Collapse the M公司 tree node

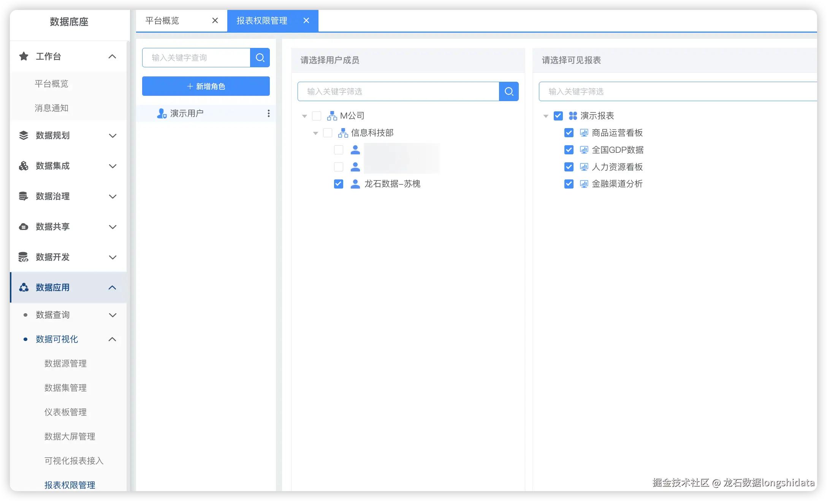[x=304, y=116]
